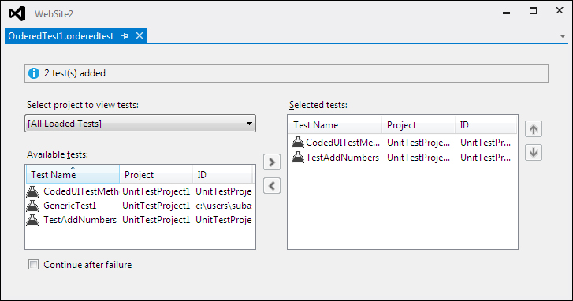The width and height of the screenshot is (573, 301).
Task: Click flask icon beside CodedUITestMe... in Selected tests
Action: pos(298,142)
